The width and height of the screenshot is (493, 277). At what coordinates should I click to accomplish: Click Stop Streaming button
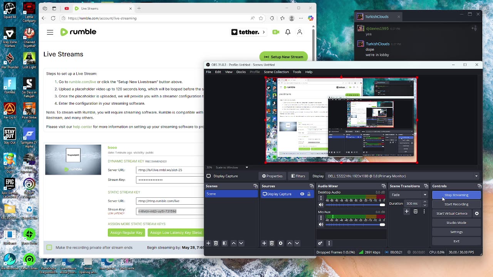[456, 195]
